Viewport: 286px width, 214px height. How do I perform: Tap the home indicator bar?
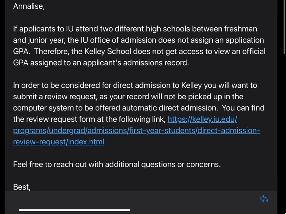coord(74,210)
